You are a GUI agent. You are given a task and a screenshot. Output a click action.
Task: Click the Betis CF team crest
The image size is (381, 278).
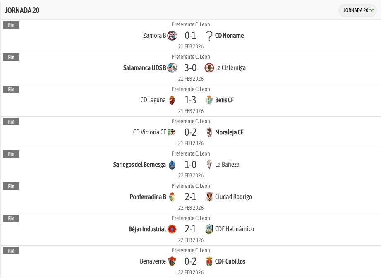tap(209, 100)
